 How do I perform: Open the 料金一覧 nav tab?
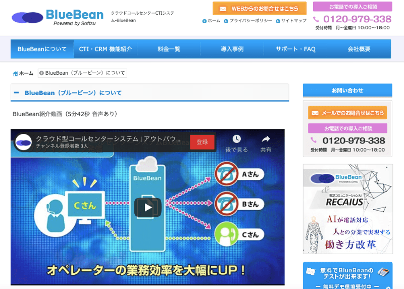(169, 49)
